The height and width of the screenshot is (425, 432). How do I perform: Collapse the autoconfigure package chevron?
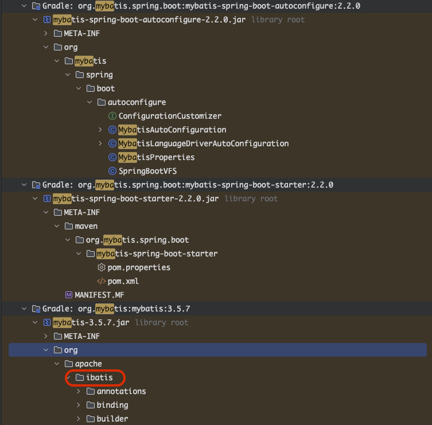pos(89,102)
